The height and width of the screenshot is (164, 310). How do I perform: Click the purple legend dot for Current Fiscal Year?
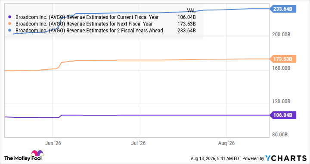coord(9,17)
